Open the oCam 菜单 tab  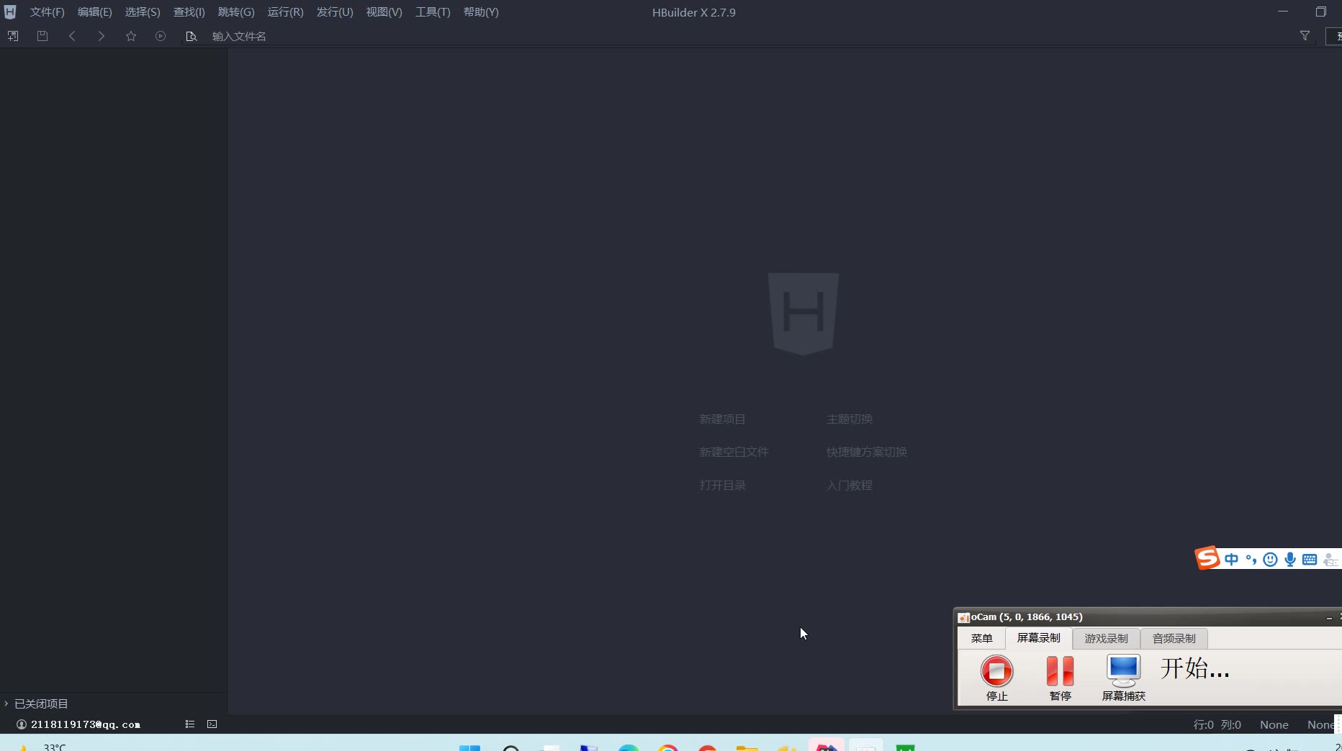click(x=981, y=638)
